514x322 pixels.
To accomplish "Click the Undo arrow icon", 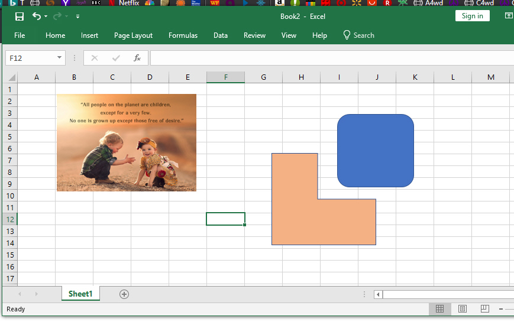I will pyautogui.click(x=37, y=17).
